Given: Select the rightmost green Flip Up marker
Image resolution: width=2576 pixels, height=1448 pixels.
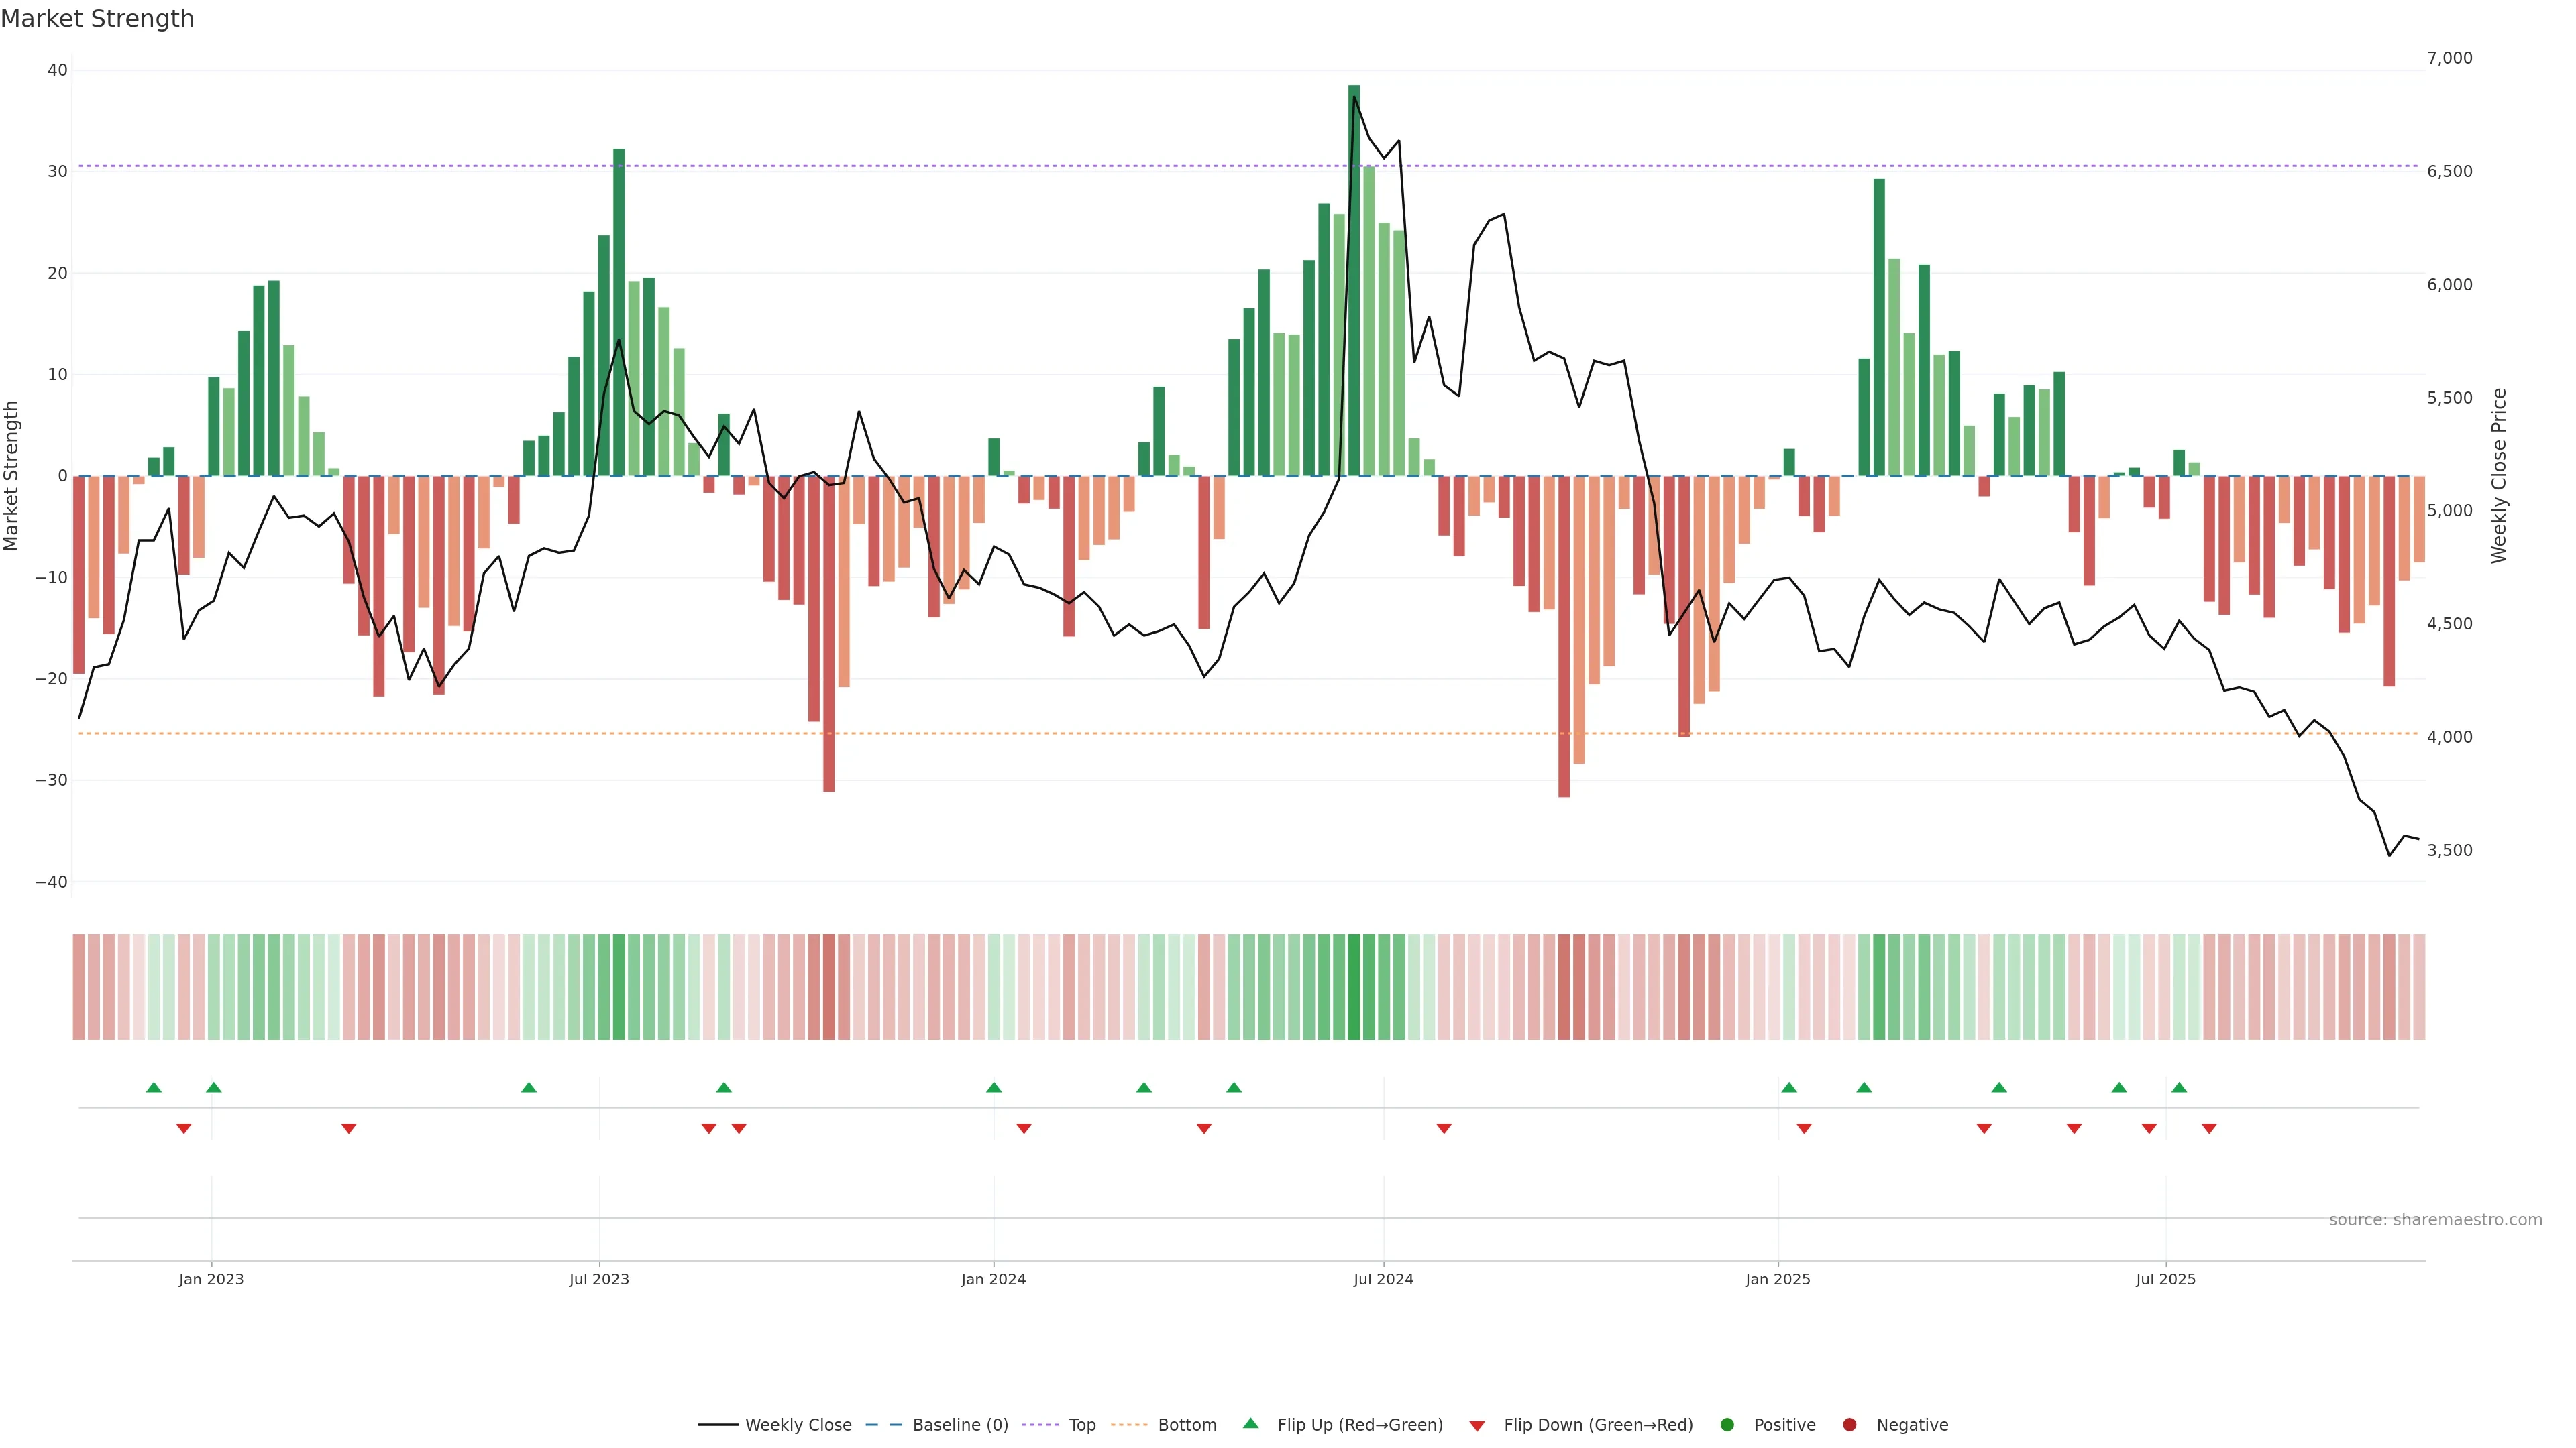Looking at the screenshot, I should click(2179, 1087).
